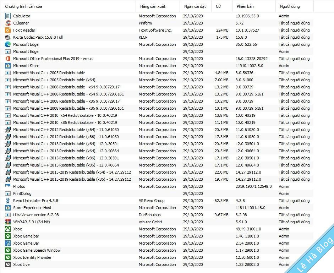
Task: Select the Microsoft Store icon
Action: click(x=8, y=66)
